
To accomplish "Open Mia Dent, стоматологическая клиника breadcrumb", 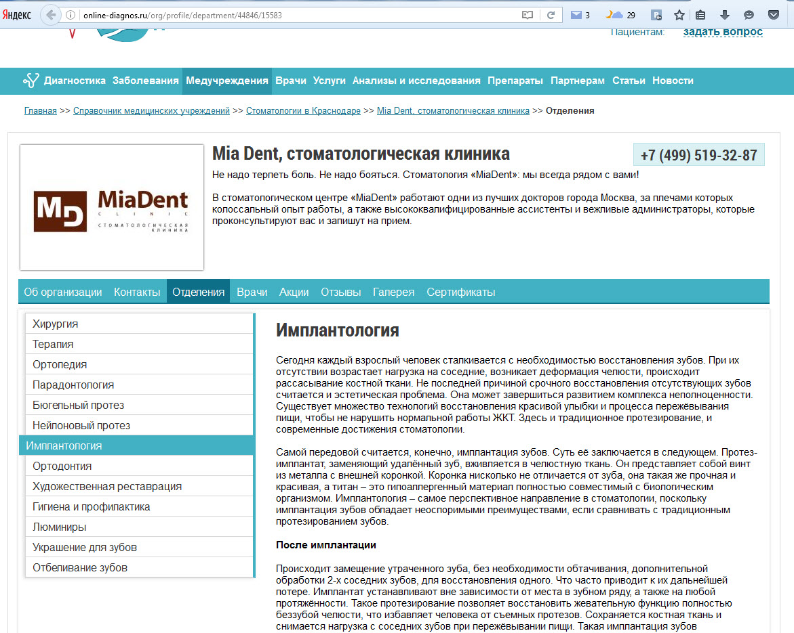I will [x=453, y=111].
